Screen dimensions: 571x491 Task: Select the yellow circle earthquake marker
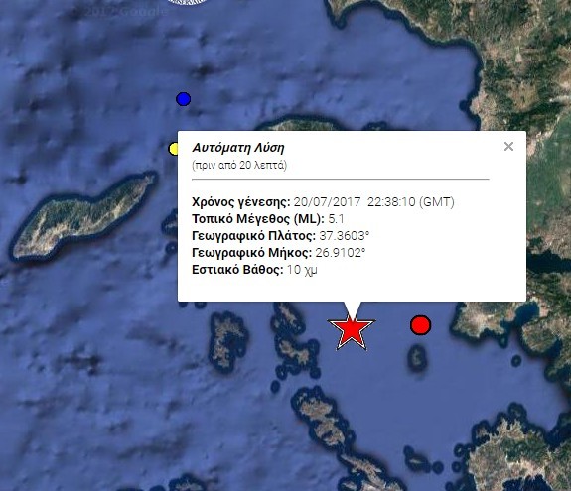click(174, 149)
